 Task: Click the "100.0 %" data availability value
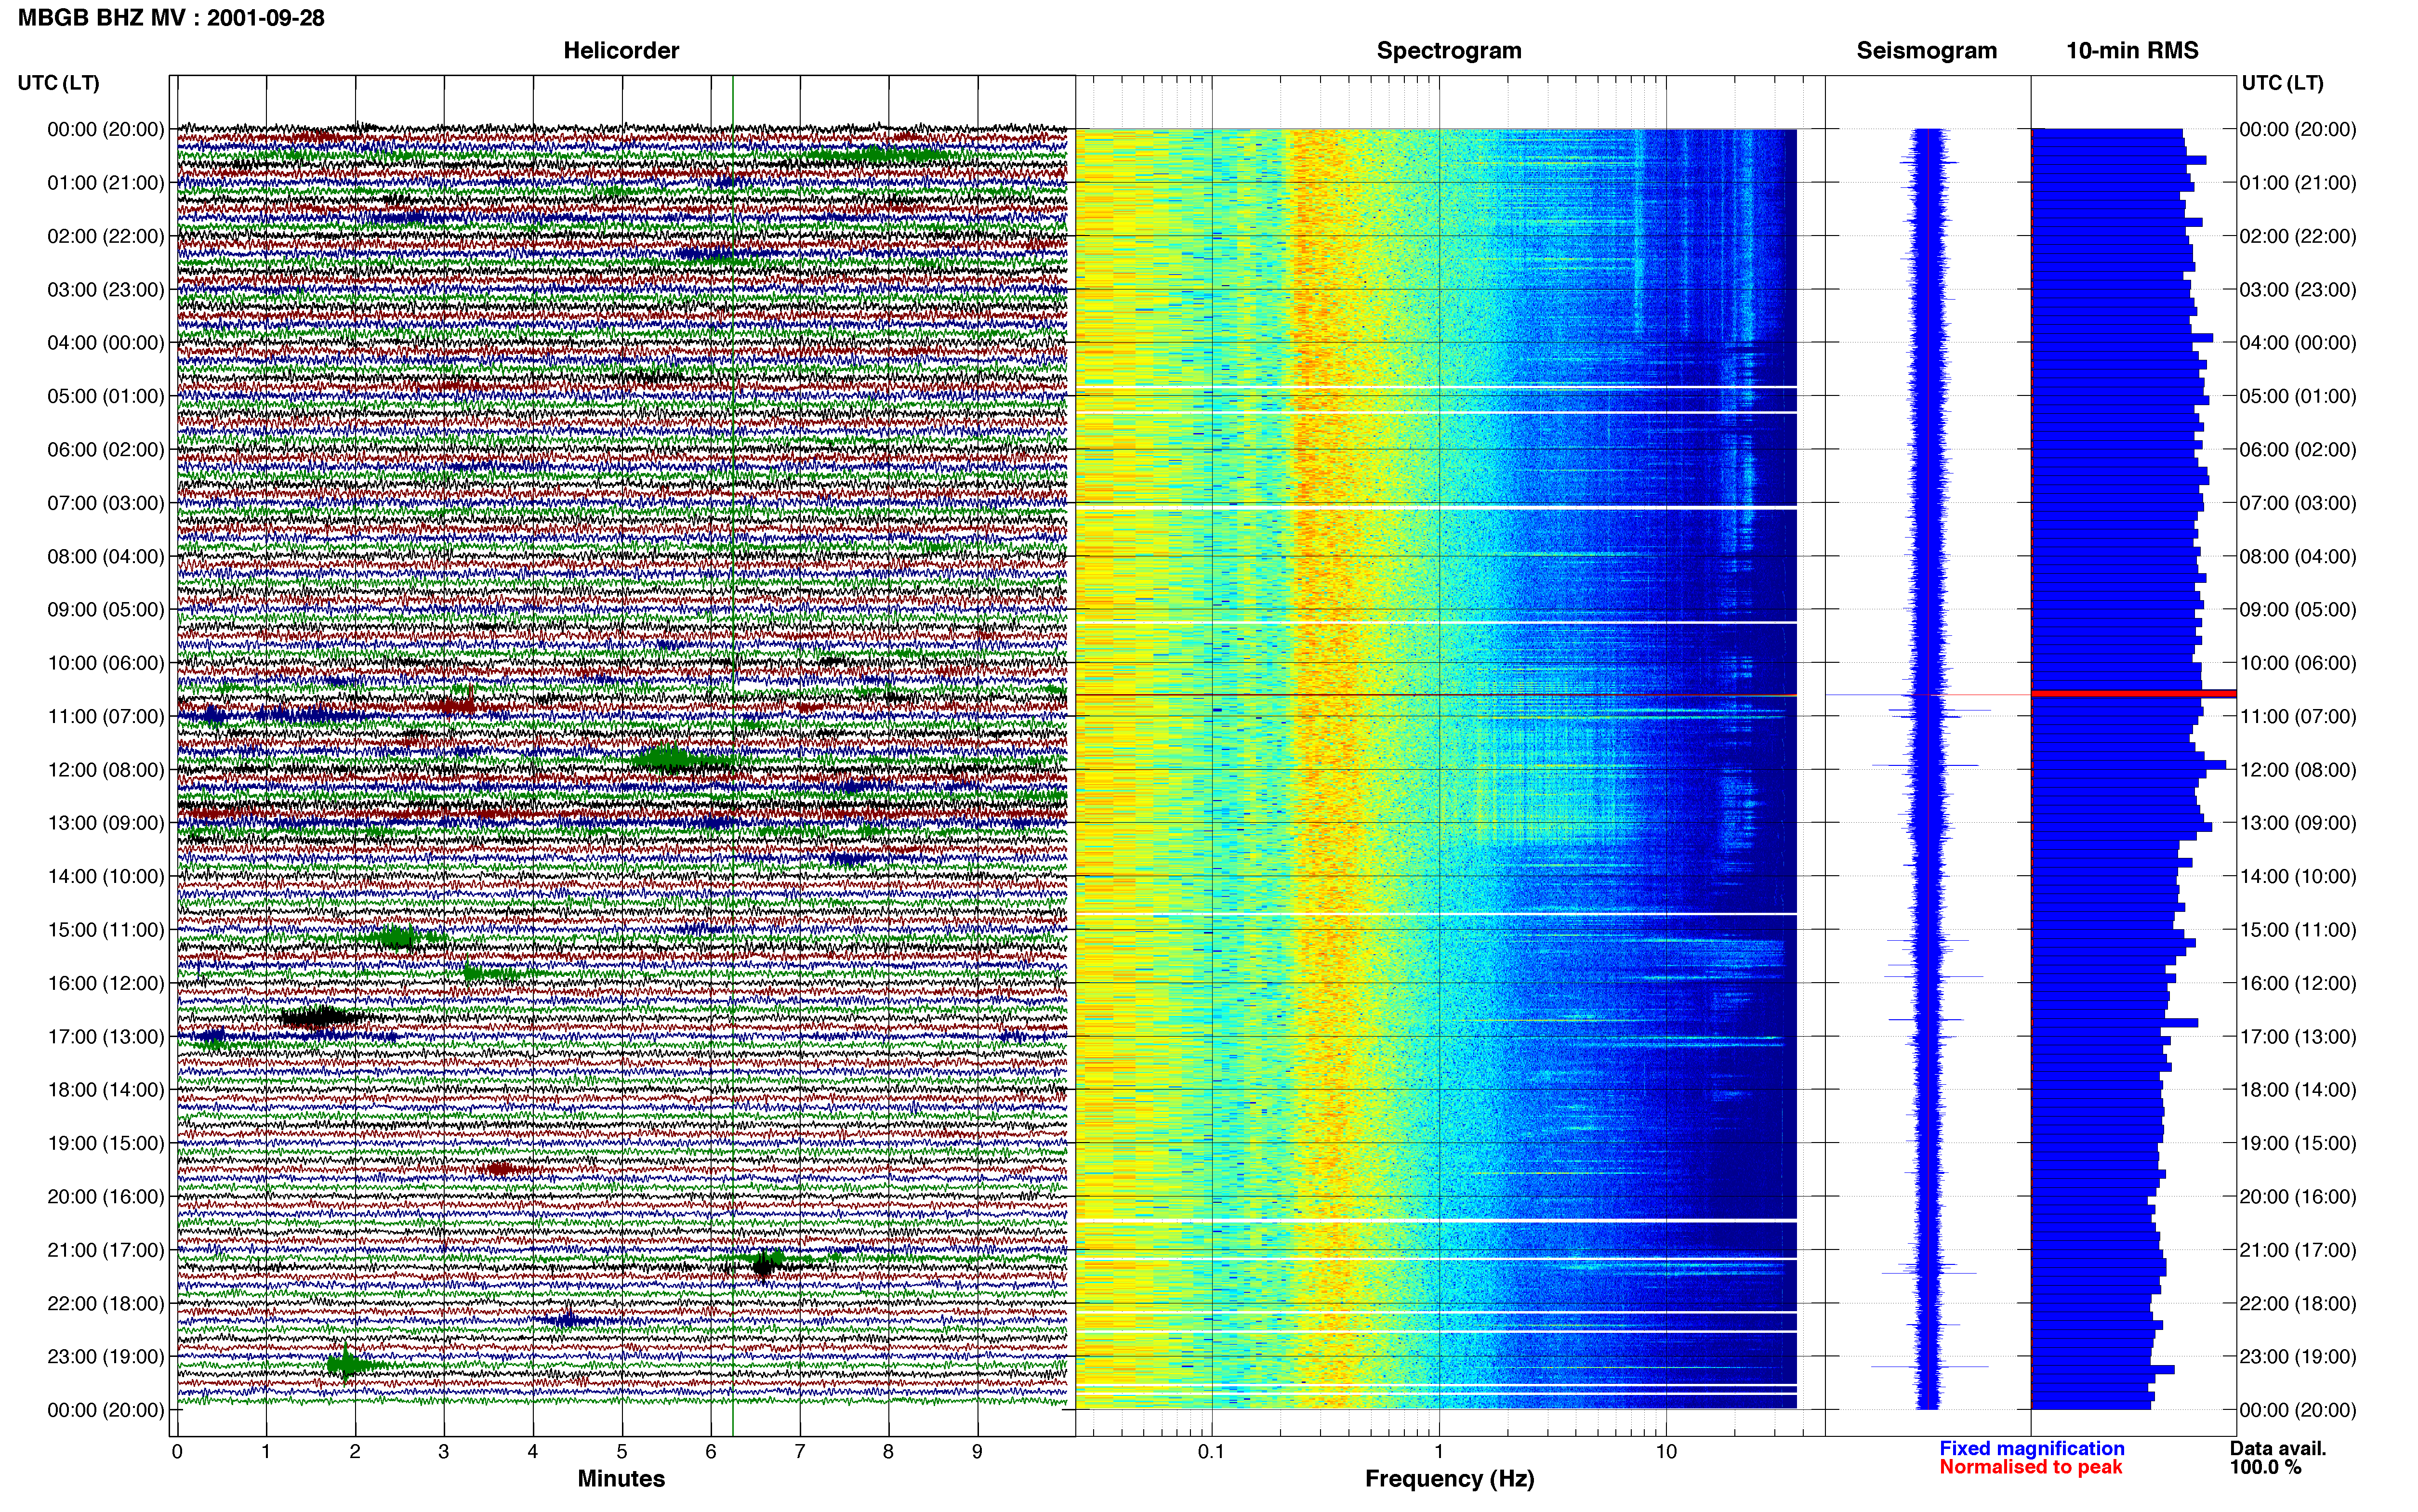[x=2265, y=1467]
